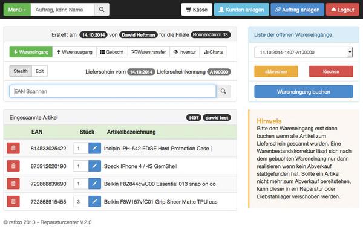Click the Lieferschein vom 14.10.2014 badge

141,72
